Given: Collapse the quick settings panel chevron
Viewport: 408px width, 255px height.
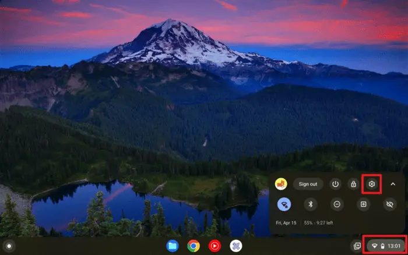Looking at the screenshot, I should [x=393, y=184].
